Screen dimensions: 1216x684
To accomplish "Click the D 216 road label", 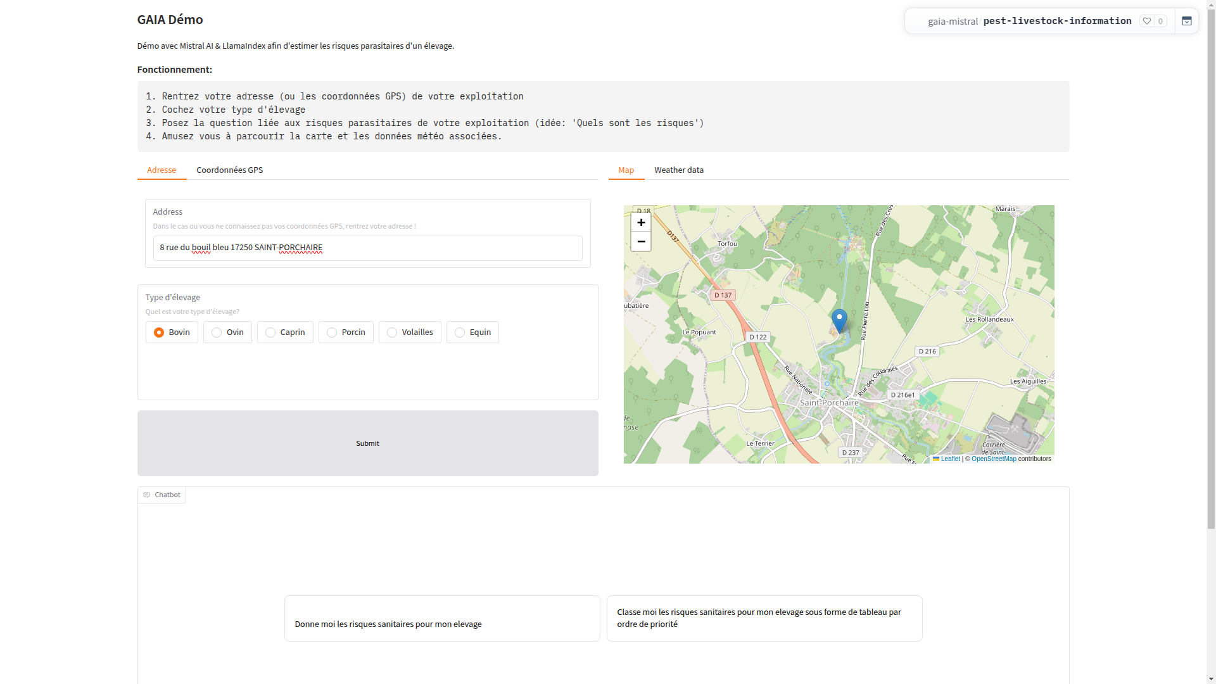I will pos(927,351).
